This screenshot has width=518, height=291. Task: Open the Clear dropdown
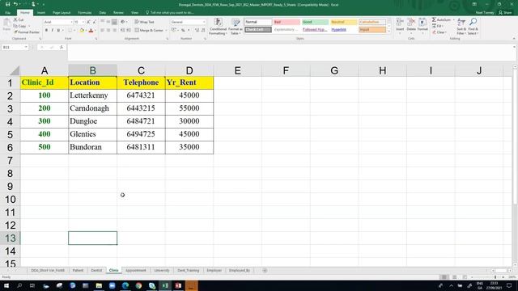(439, 32)
